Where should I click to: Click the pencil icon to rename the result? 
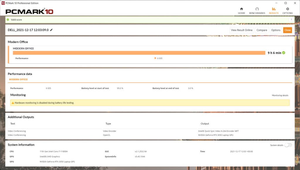(51, 30)
